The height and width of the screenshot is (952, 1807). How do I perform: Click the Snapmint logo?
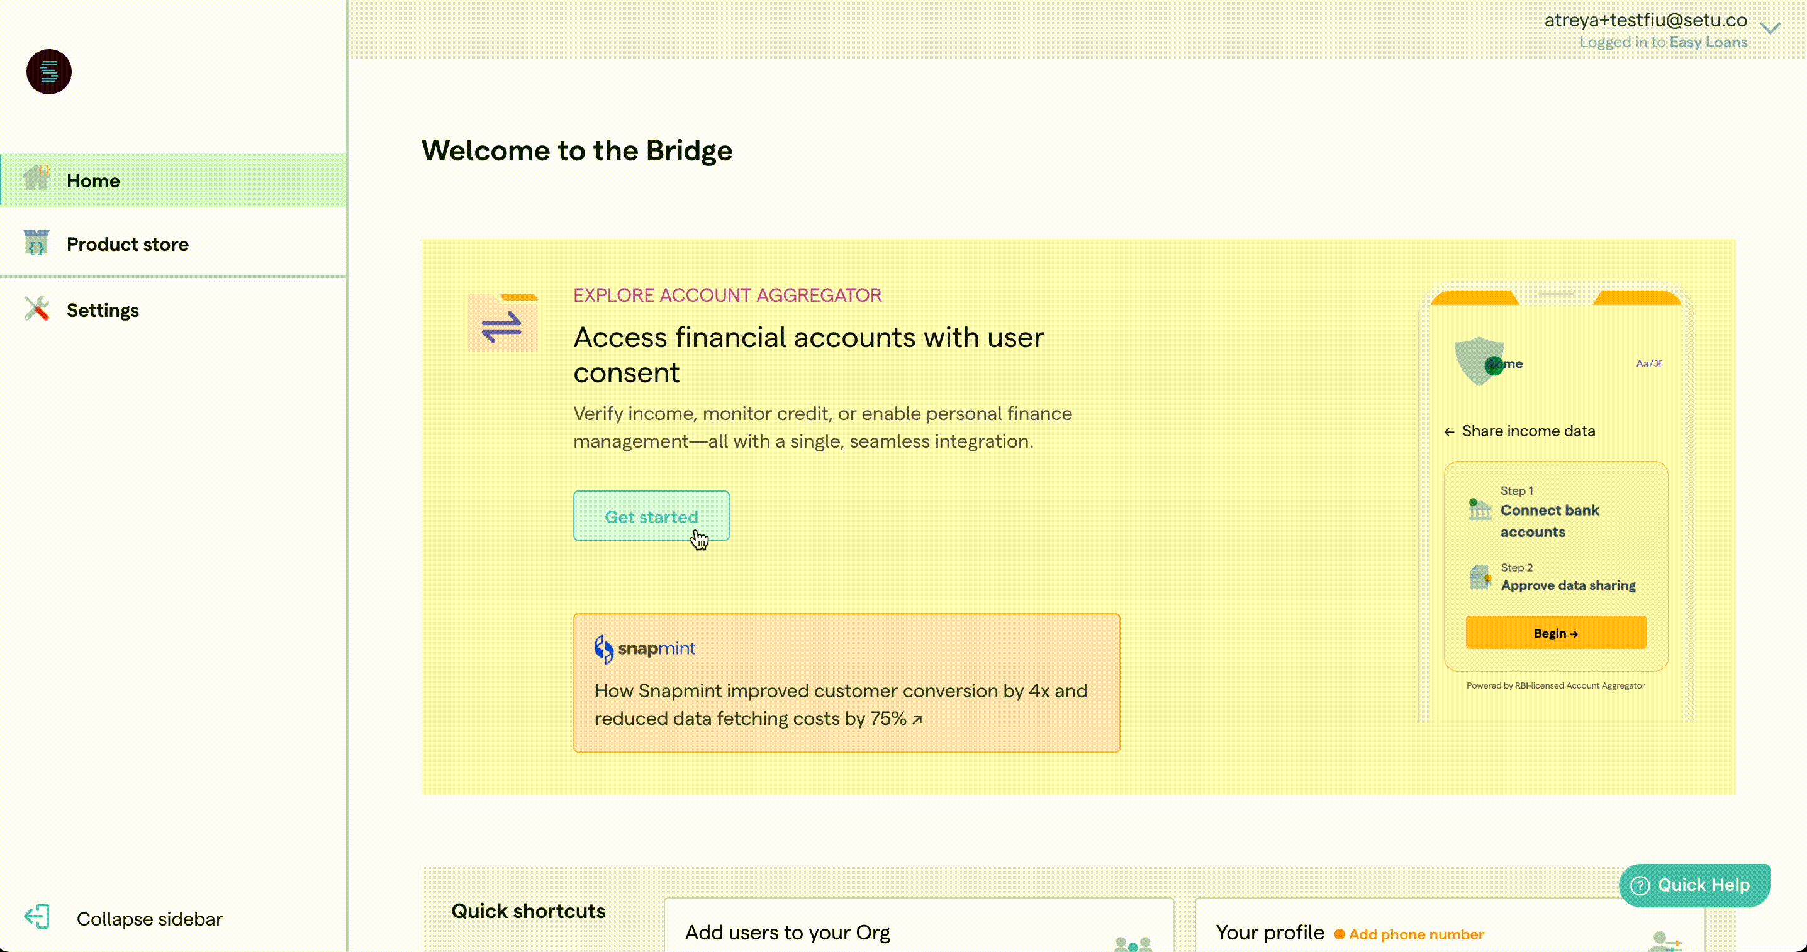coord(645,648)
